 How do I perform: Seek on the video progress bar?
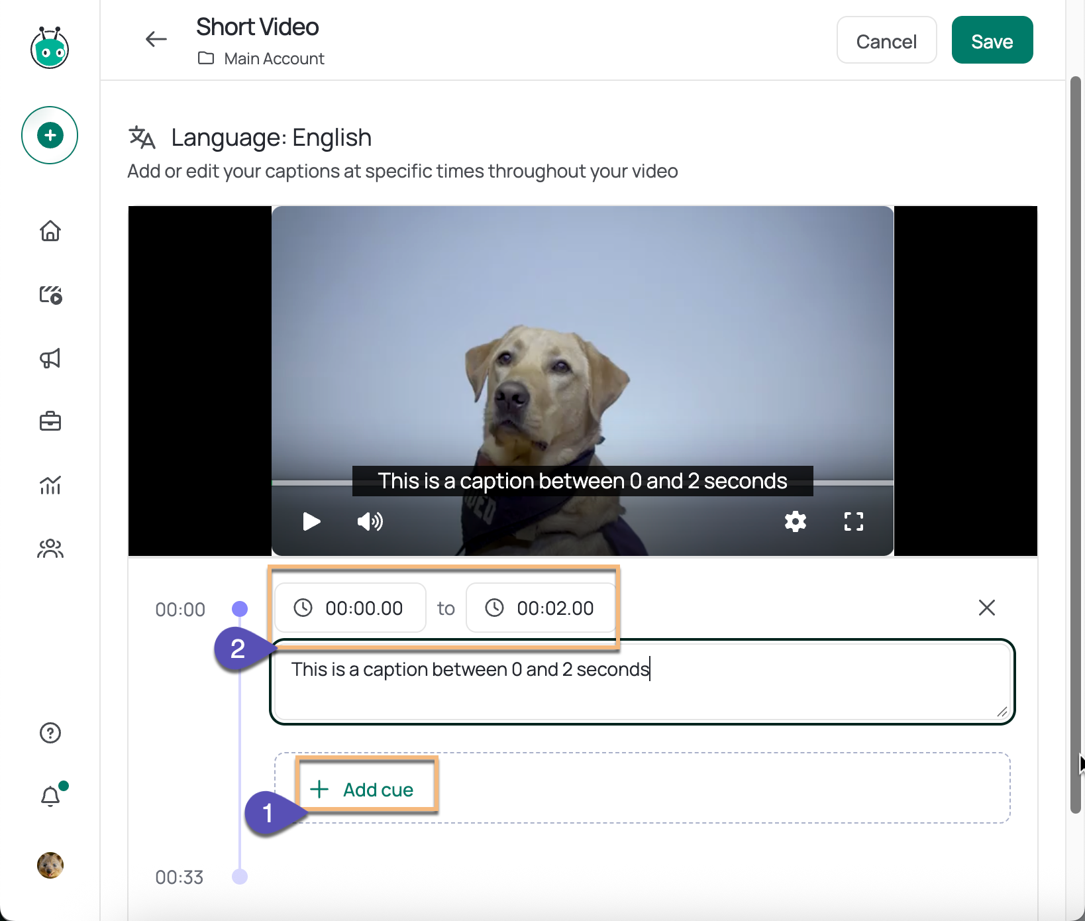click(x=582, y=483)
